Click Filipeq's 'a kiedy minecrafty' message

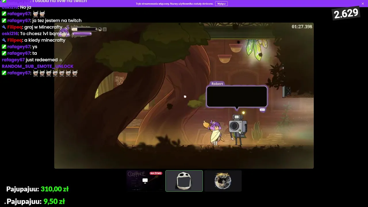coord(45,40)
